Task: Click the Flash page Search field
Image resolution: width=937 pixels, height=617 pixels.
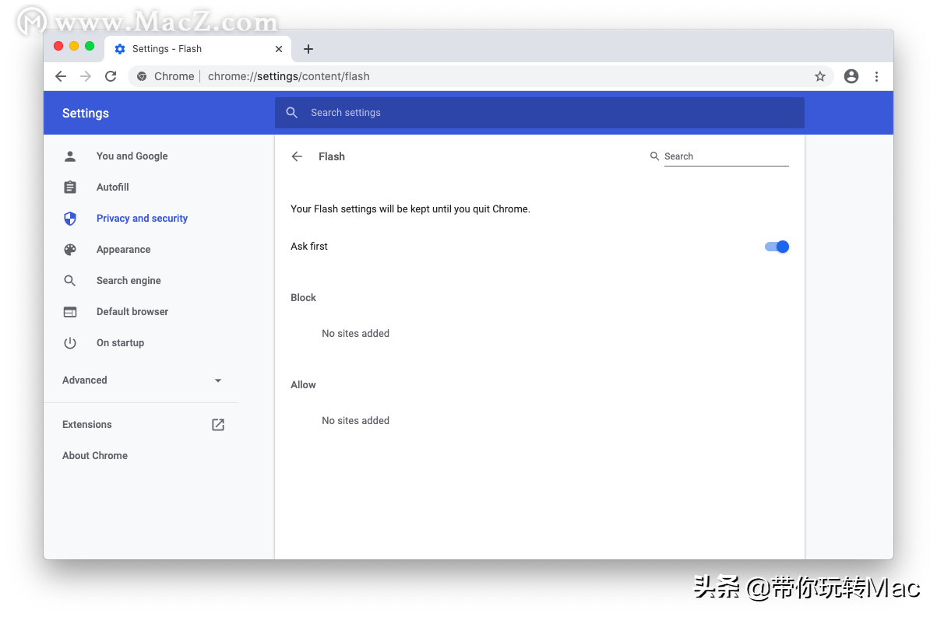Action: click(x=726, y=156)
